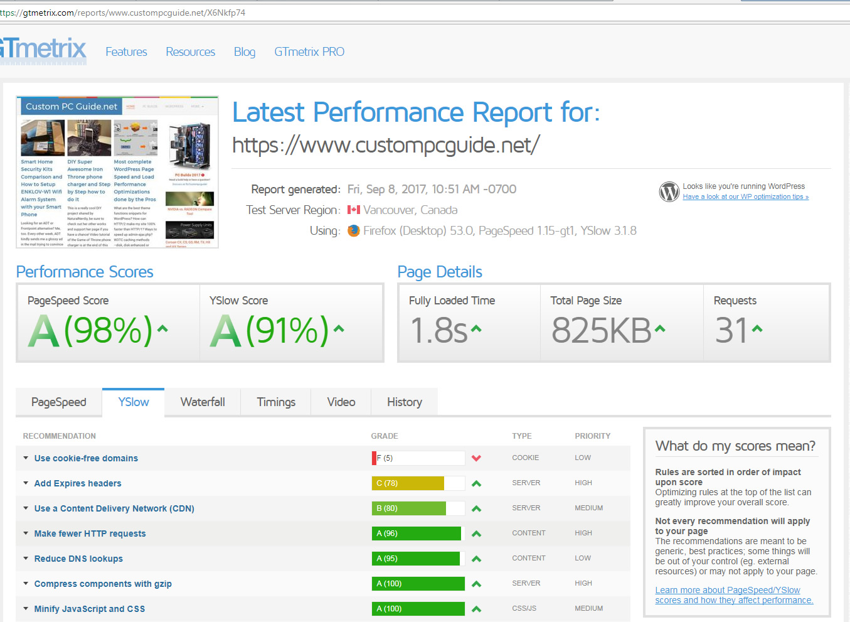
Task: Click Make fewer HTTP requests link text
Action: coord(90,534)
